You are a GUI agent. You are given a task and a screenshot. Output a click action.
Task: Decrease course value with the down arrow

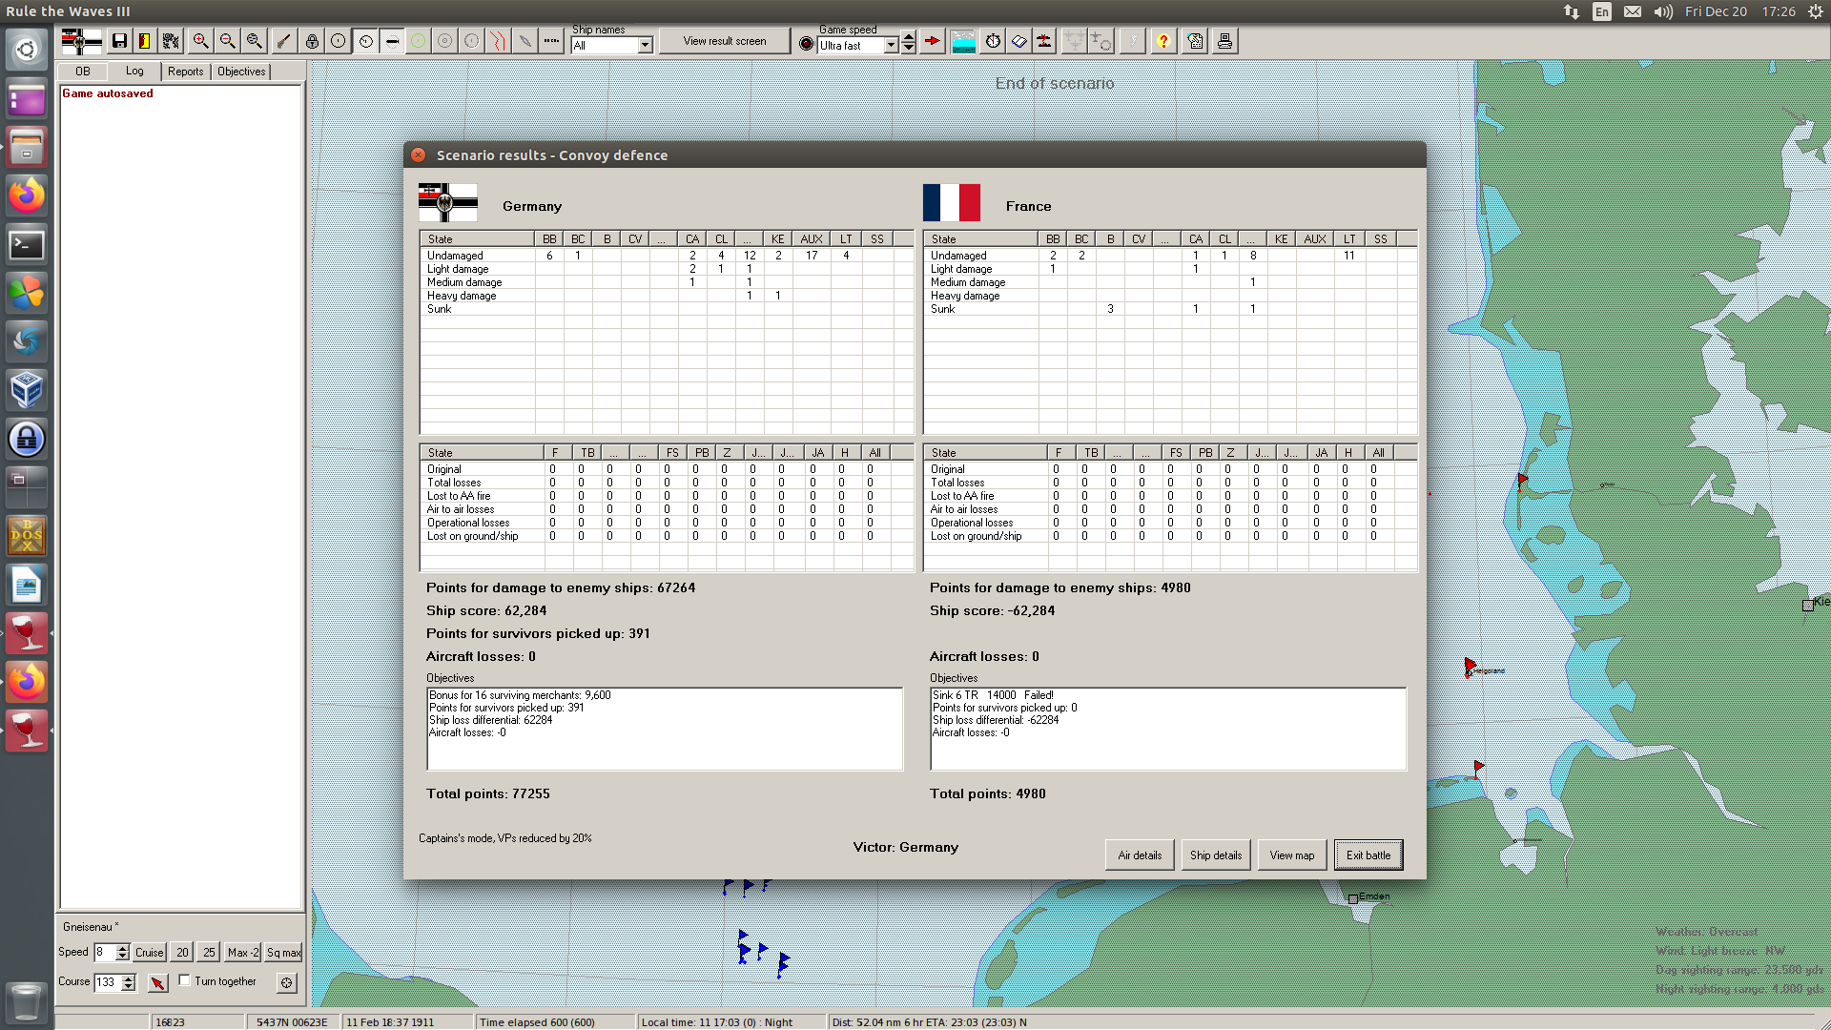[x=129, y=987]
